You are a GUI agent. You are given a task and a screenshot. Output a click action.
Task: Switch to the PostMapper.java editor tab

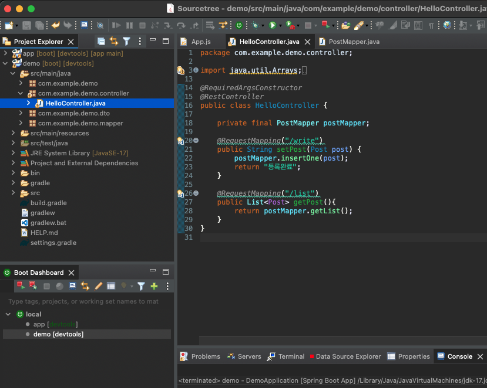(354, 42)
